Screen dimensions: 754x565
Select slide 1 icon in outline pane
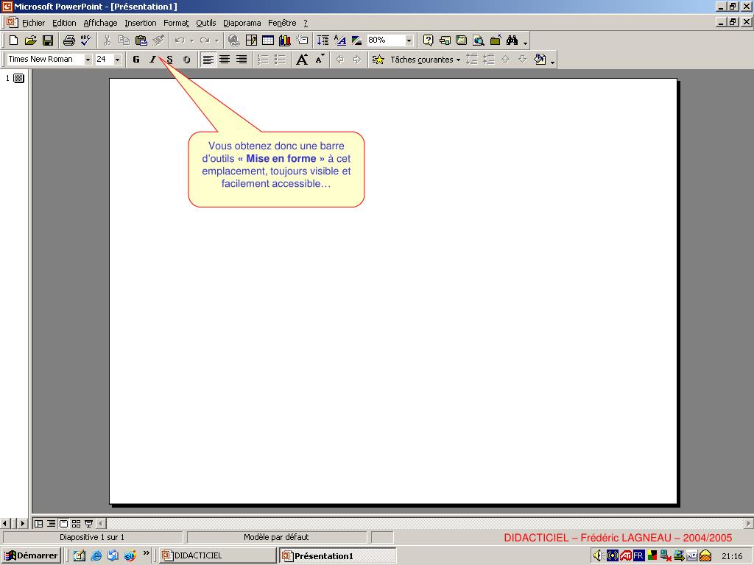pyautogui.click(x=18, y=78)
